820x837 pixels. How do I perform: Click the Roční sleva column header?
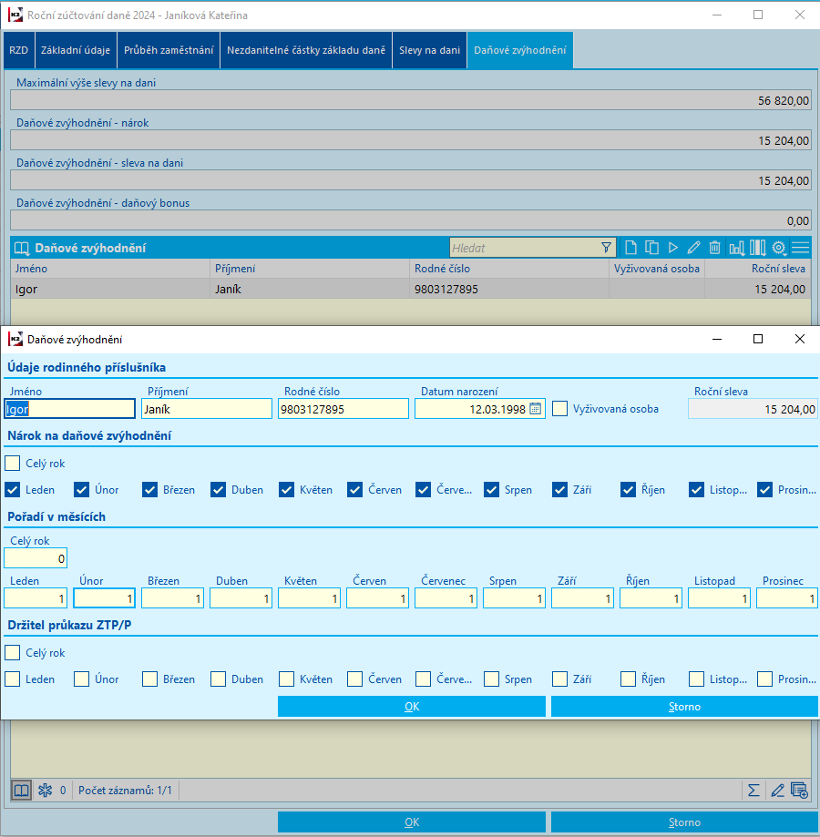pyautogui.click(x=758, y=269)
